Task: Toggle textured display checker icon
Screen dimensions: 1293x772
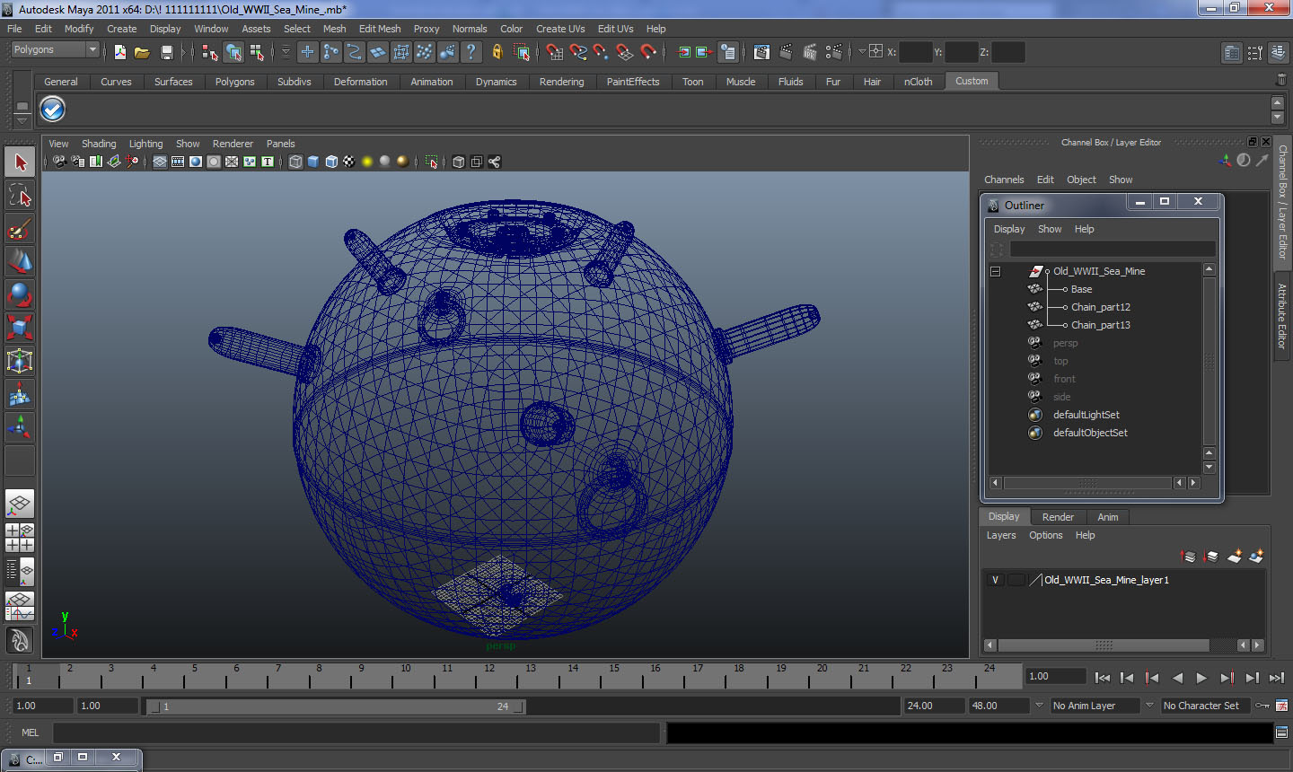Action: point(349,162)
